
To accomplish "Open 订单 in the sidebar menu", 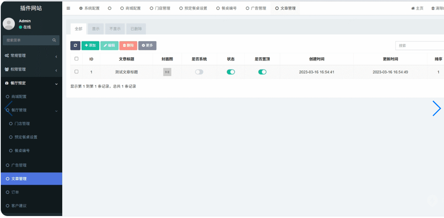I will click(x=15, y=192).
